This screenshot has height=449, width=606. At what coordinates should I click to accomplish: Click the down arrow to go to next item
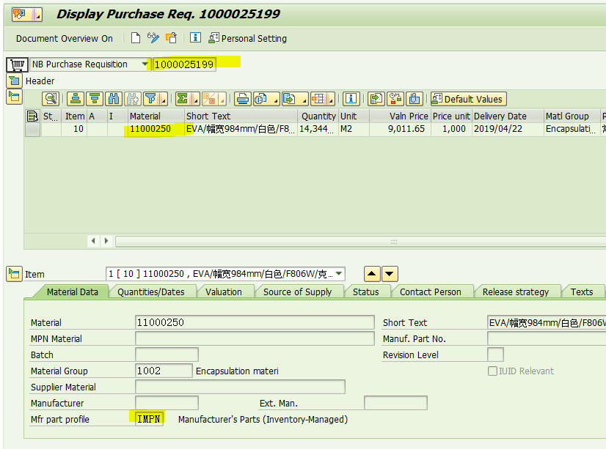click(390, 273)
